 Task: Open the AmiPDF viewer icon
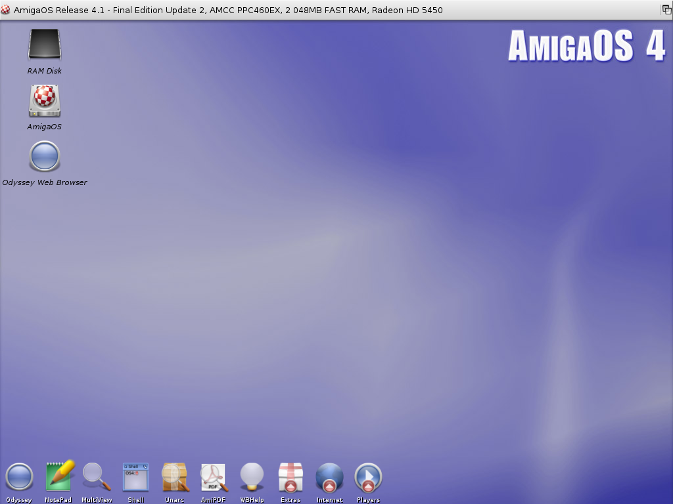[x=214, y=477]
